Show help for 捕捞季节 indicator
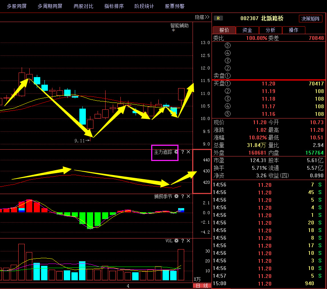The width and height of the screenshot is (327, 289). (182, 196)
